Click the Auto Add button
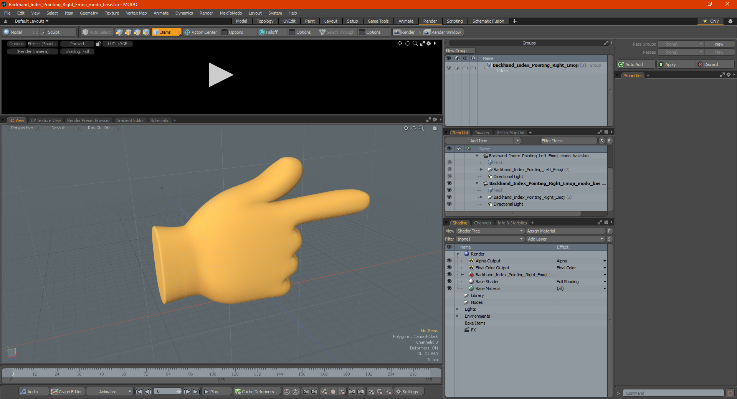Viewport: 737px width, 399px height. tap(636, 64)
